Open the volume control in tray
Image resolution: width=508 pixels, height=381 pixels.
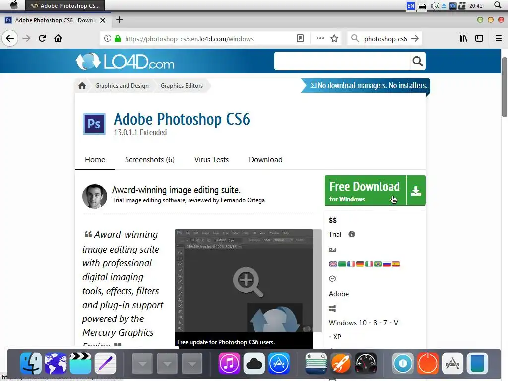[435, 5]
